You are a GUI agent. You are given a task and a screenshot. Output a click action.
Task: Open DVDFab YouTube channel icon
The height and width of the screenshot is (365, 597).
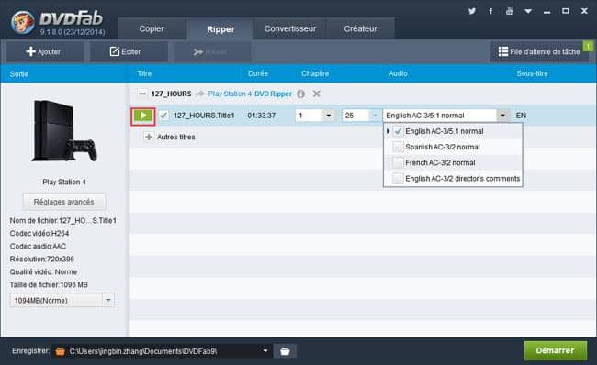coord(510,11)
